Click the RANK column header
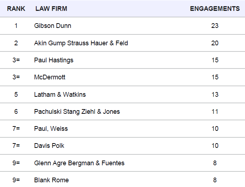 pos(16,9)
